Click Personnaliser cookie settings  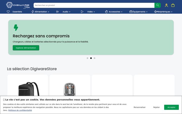140,107
